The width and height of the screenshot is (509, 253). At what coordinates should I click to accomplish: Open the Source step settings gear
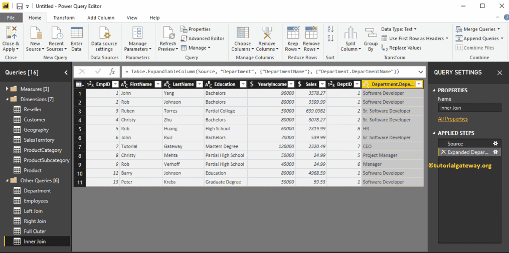coord(495,143)
